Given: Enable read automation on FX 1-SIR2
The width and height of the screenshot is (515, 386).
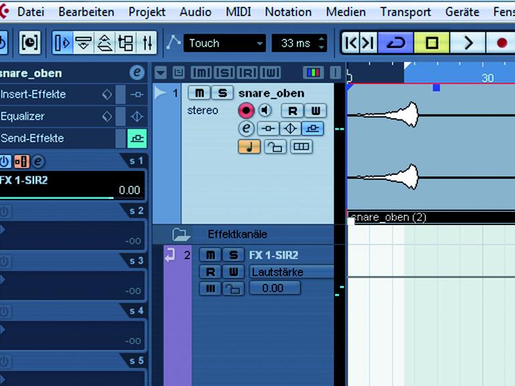Looking at the screenshot, I should tap(210, 272).
